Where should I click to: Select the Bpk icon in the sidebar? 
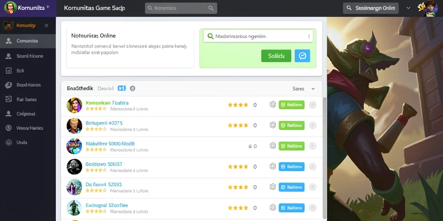(9, 71)
